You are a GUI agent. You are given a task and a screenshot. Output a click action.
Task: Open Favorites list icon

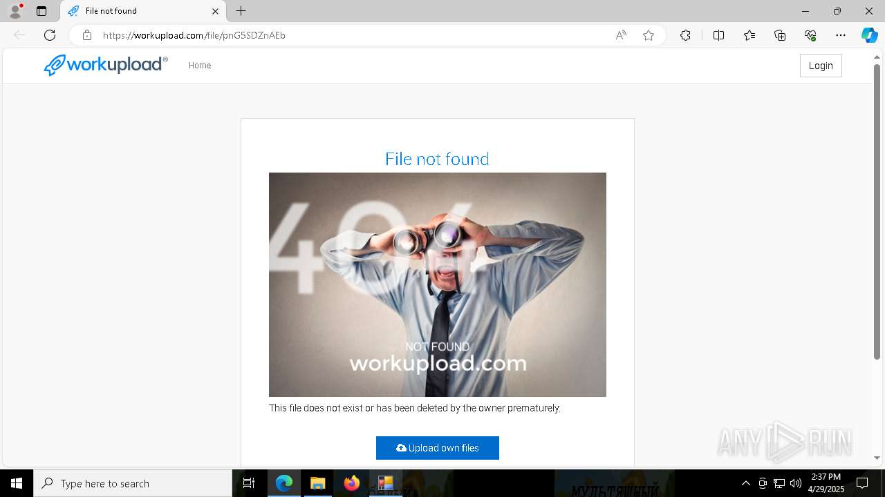pos(749,35)
